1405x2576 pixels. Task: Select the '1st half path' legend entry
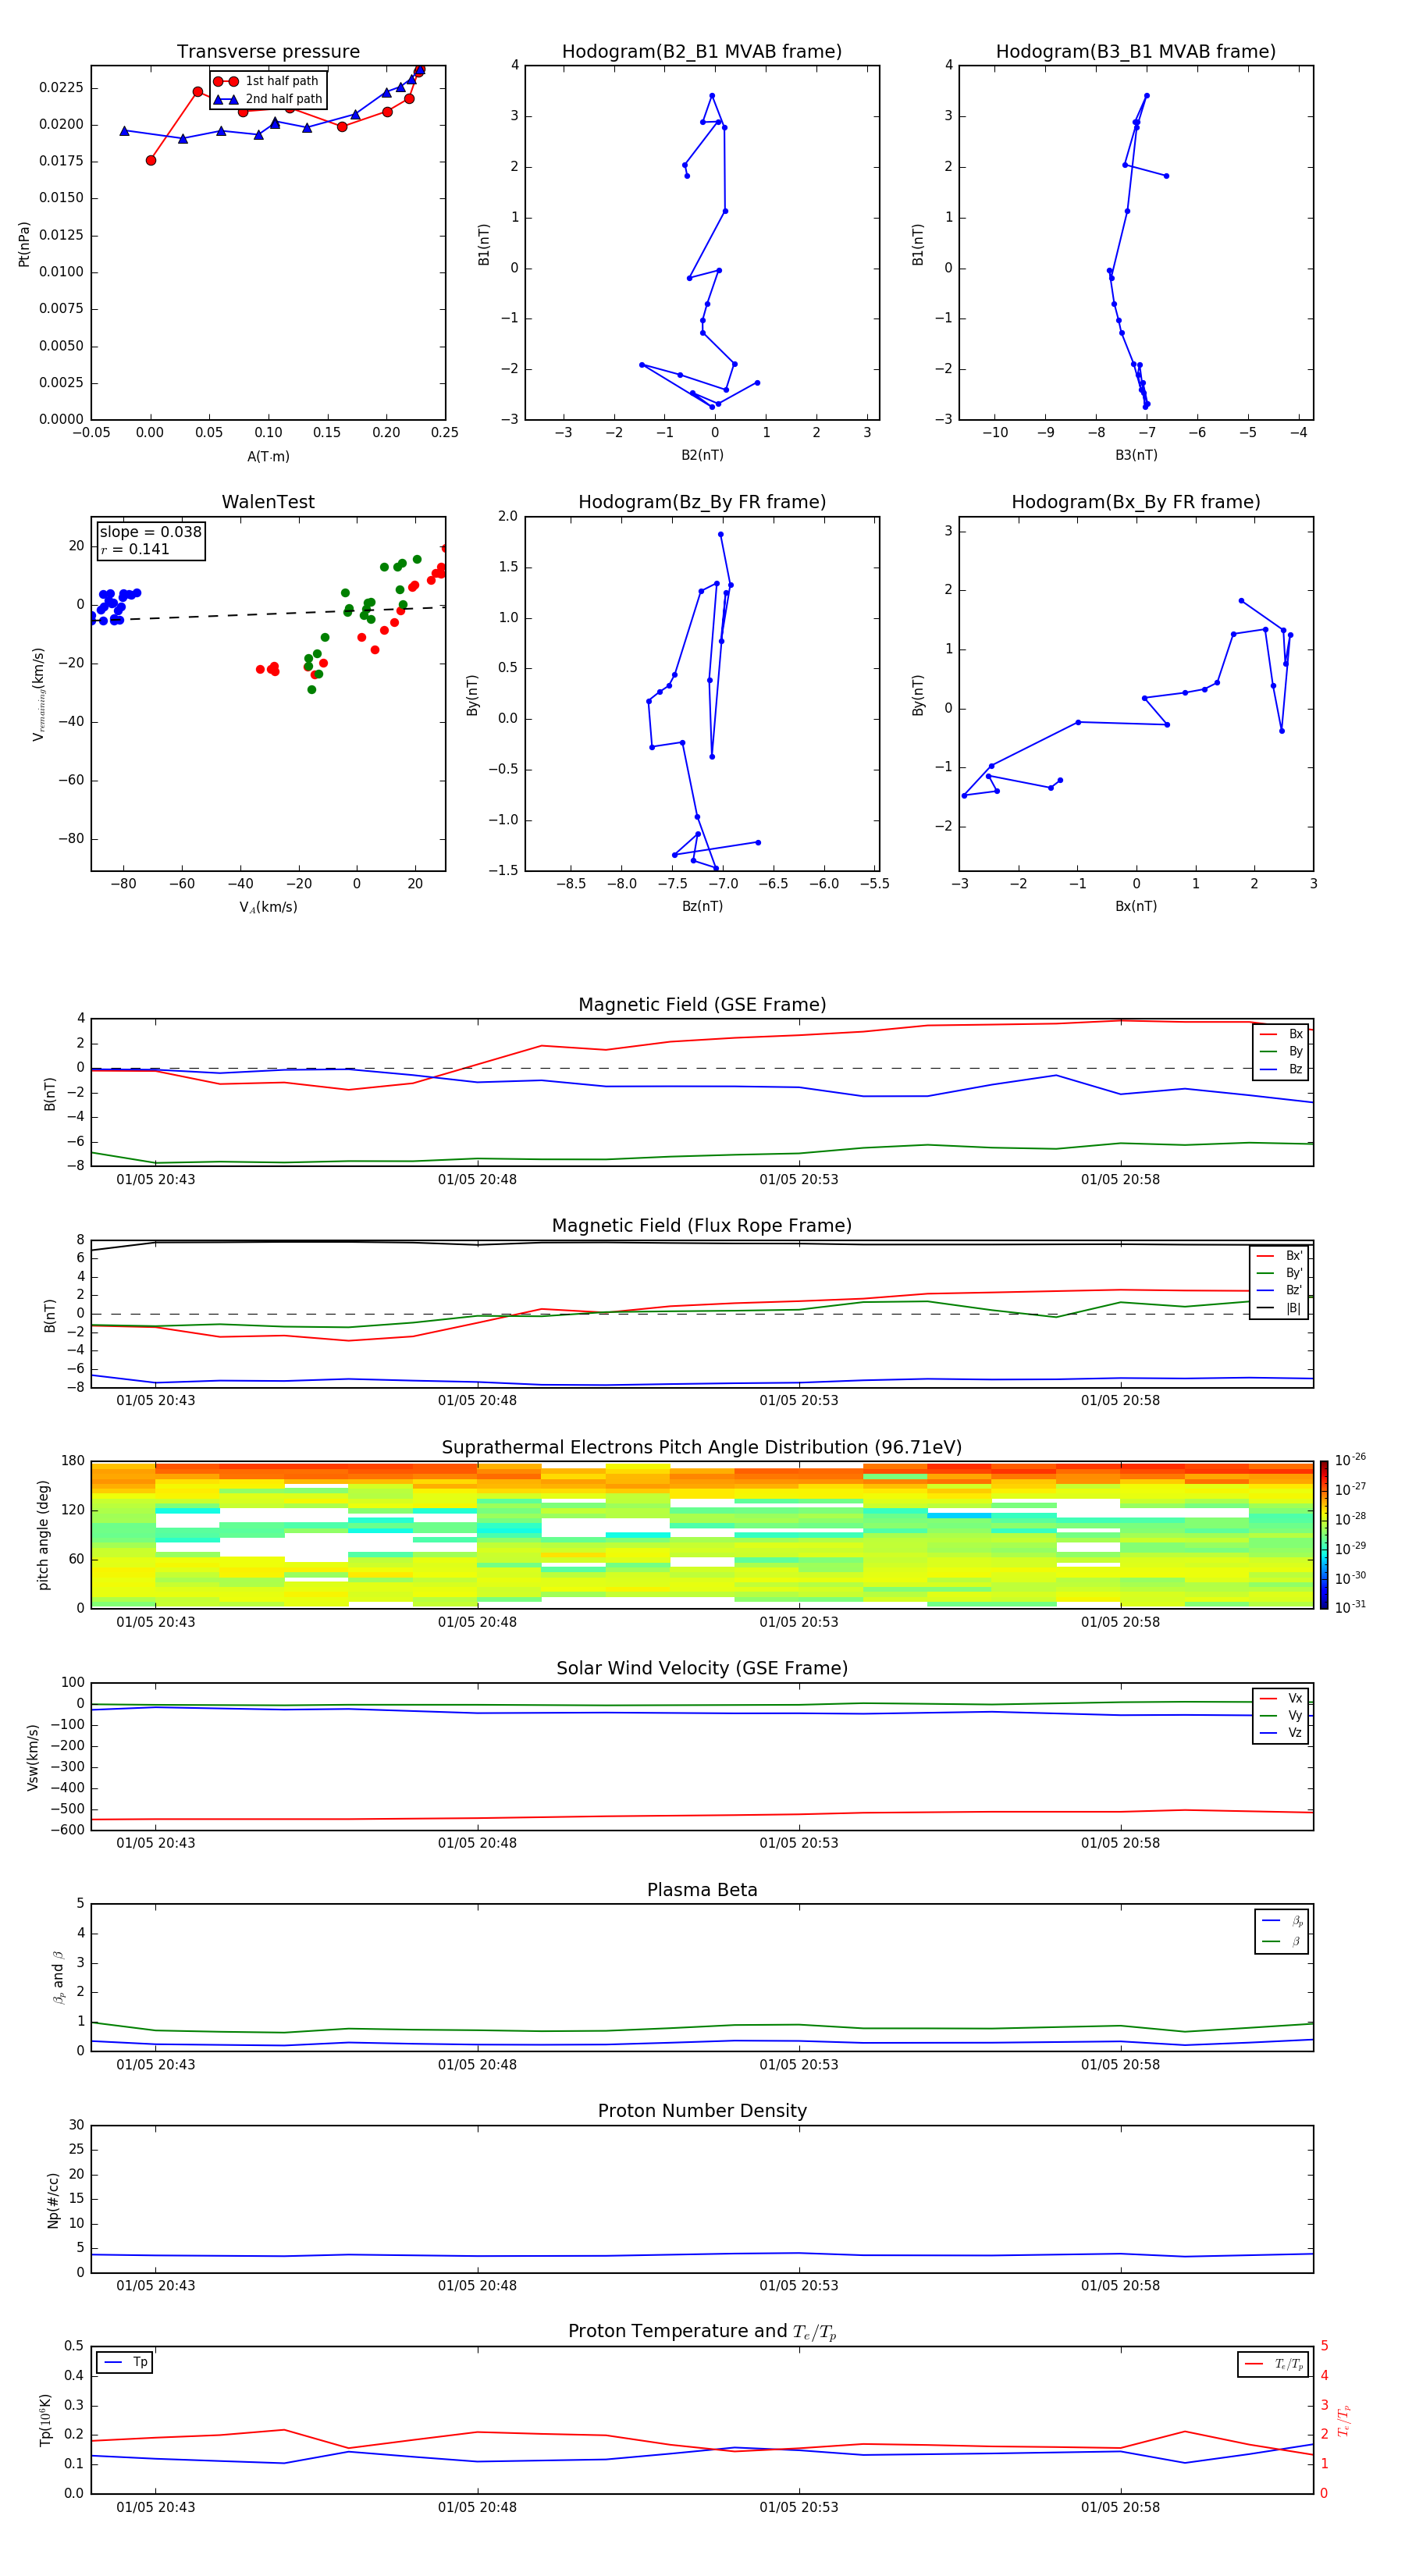268,81
